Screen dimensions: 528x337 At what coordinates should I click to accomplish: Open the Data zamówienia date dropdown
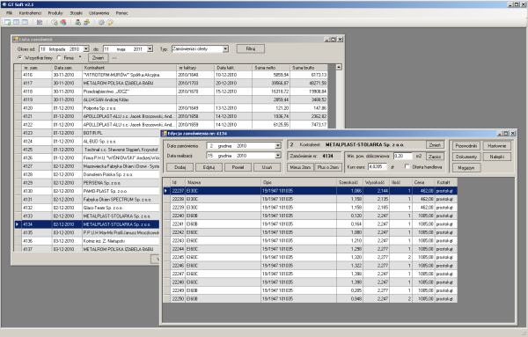point(278,146)
